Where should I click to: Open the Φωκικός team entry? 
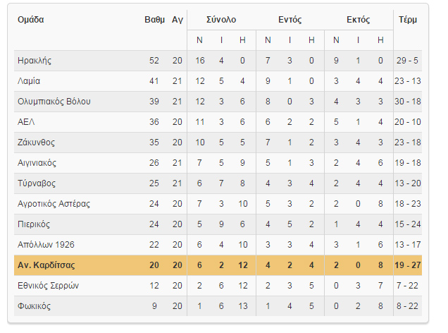click(34, 306)
